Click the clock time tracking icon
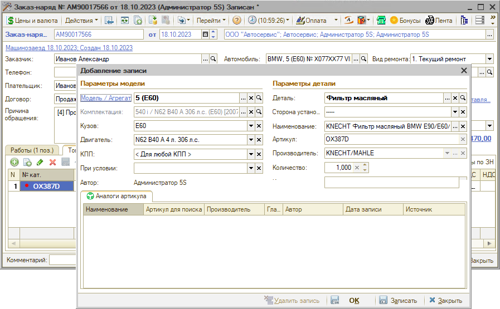The width and height of the screenshot is (500, 309). click(253, 20)
